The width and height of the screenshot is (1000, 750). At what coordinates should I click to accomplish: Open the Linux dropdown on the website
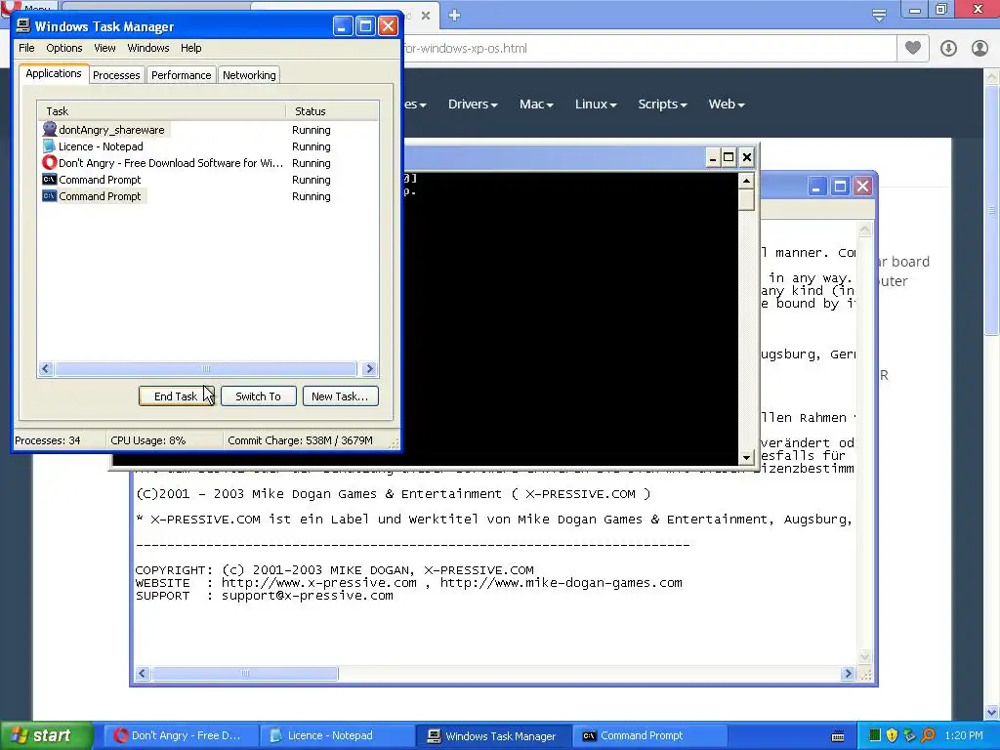596,104
